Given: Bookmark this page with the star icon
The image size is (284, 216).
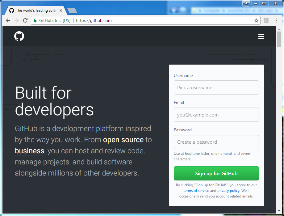Looking at the screenshot, I should tap(256, 20).
